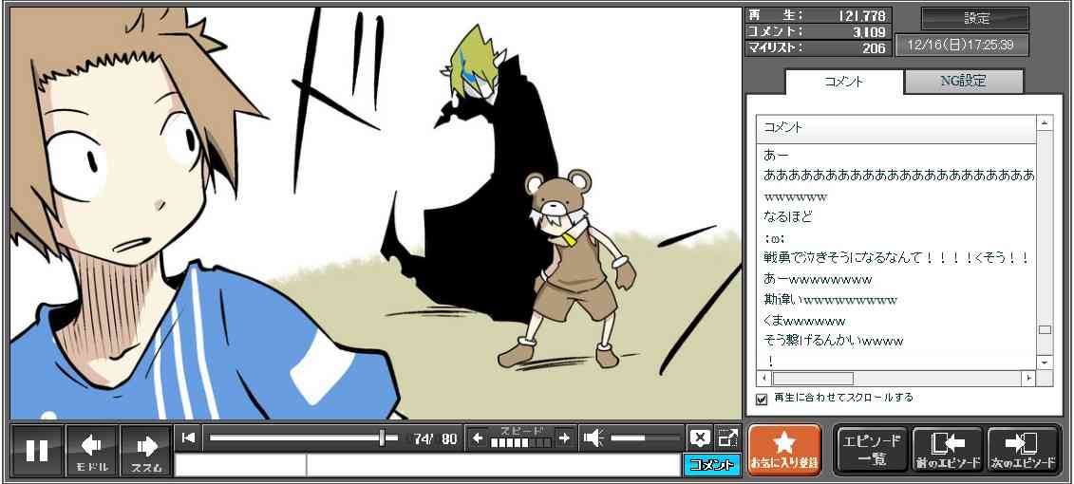Go to the previous episode
The width and height of the screenshot is (1074, 484).
[947, 450]
